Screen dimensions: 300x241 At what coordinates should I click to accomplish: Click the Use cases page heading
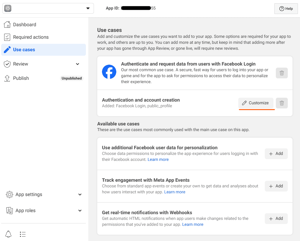click(109, 30)
